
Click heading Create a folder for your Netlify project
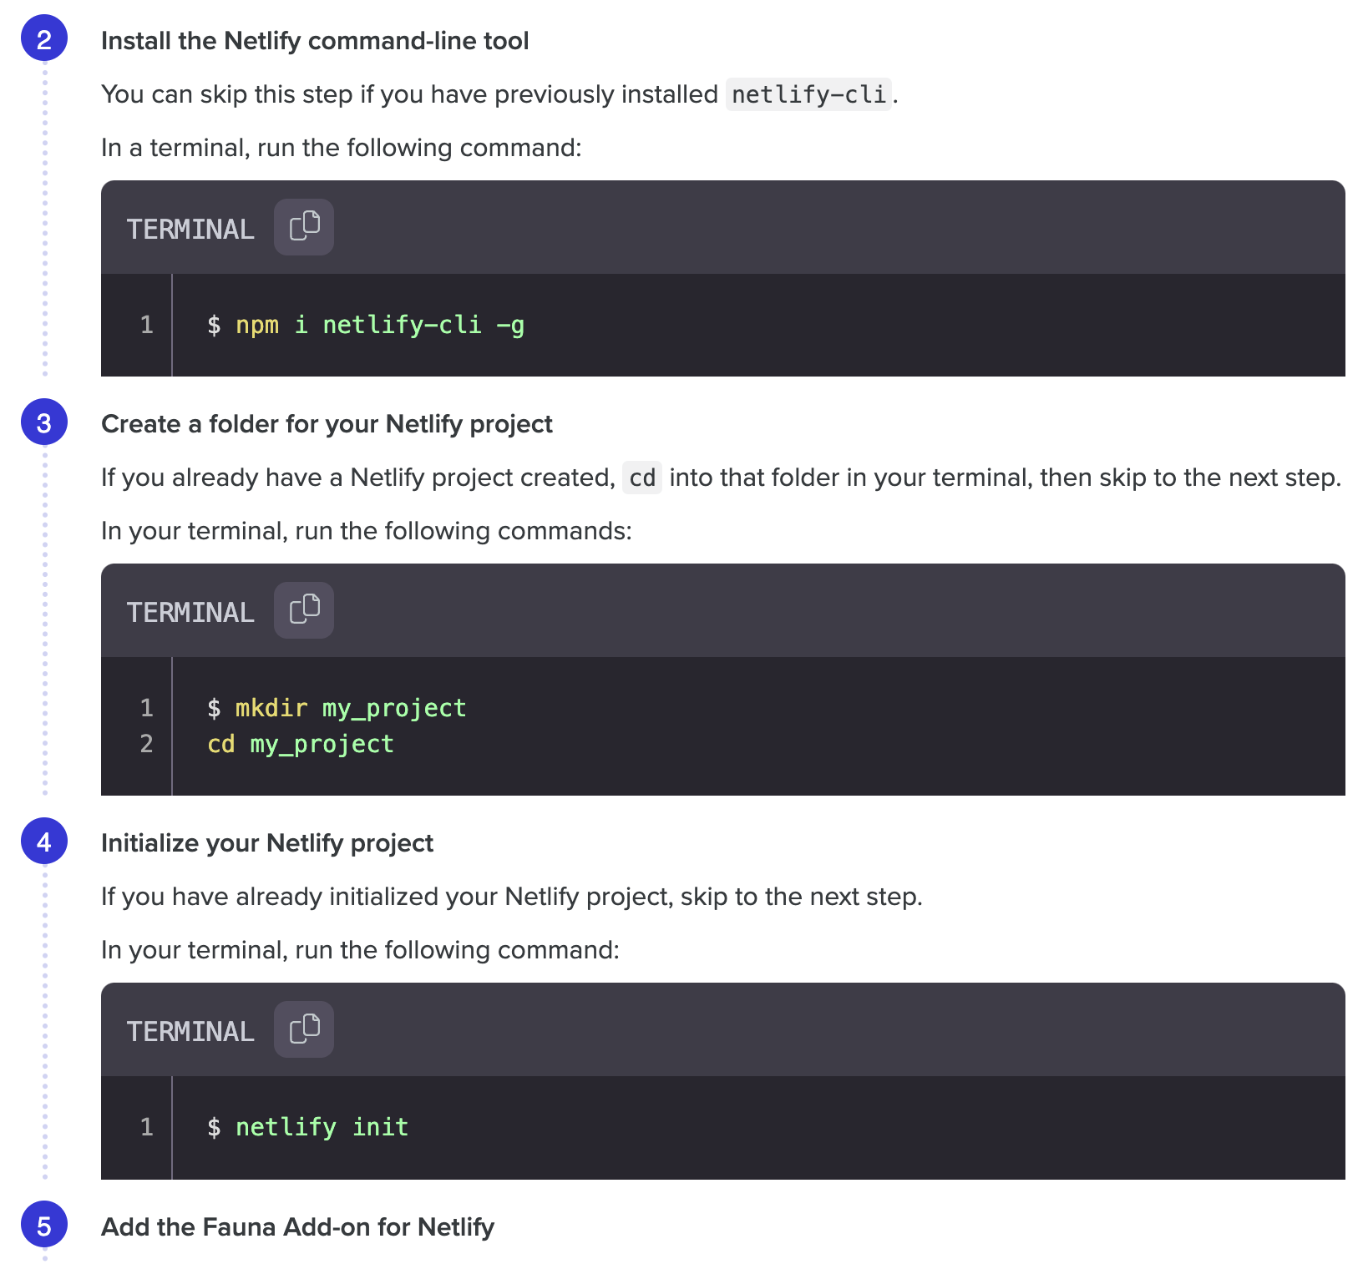click(327, 424)
